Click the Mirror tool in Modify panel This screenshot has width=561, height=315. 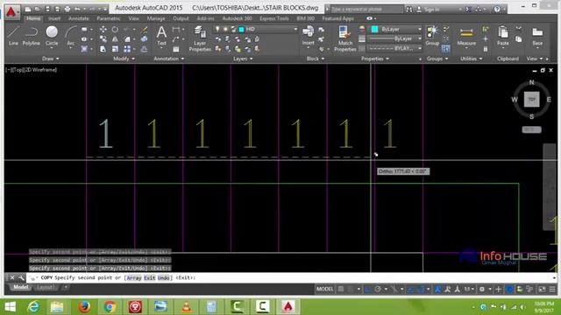(x=115, y=38)
